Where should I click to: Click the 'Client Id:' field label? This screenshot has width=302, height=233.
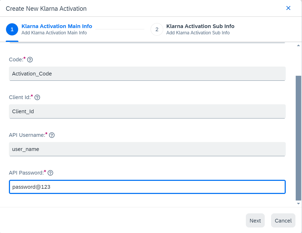tap(20, 97)
